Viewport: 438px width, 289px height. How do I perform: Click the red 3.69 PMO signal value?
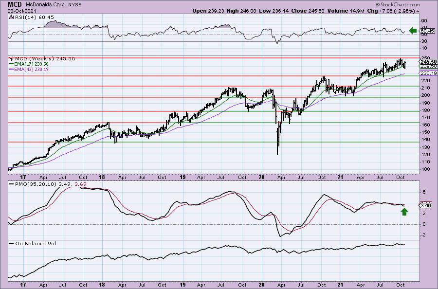click(x=81, y=184)
